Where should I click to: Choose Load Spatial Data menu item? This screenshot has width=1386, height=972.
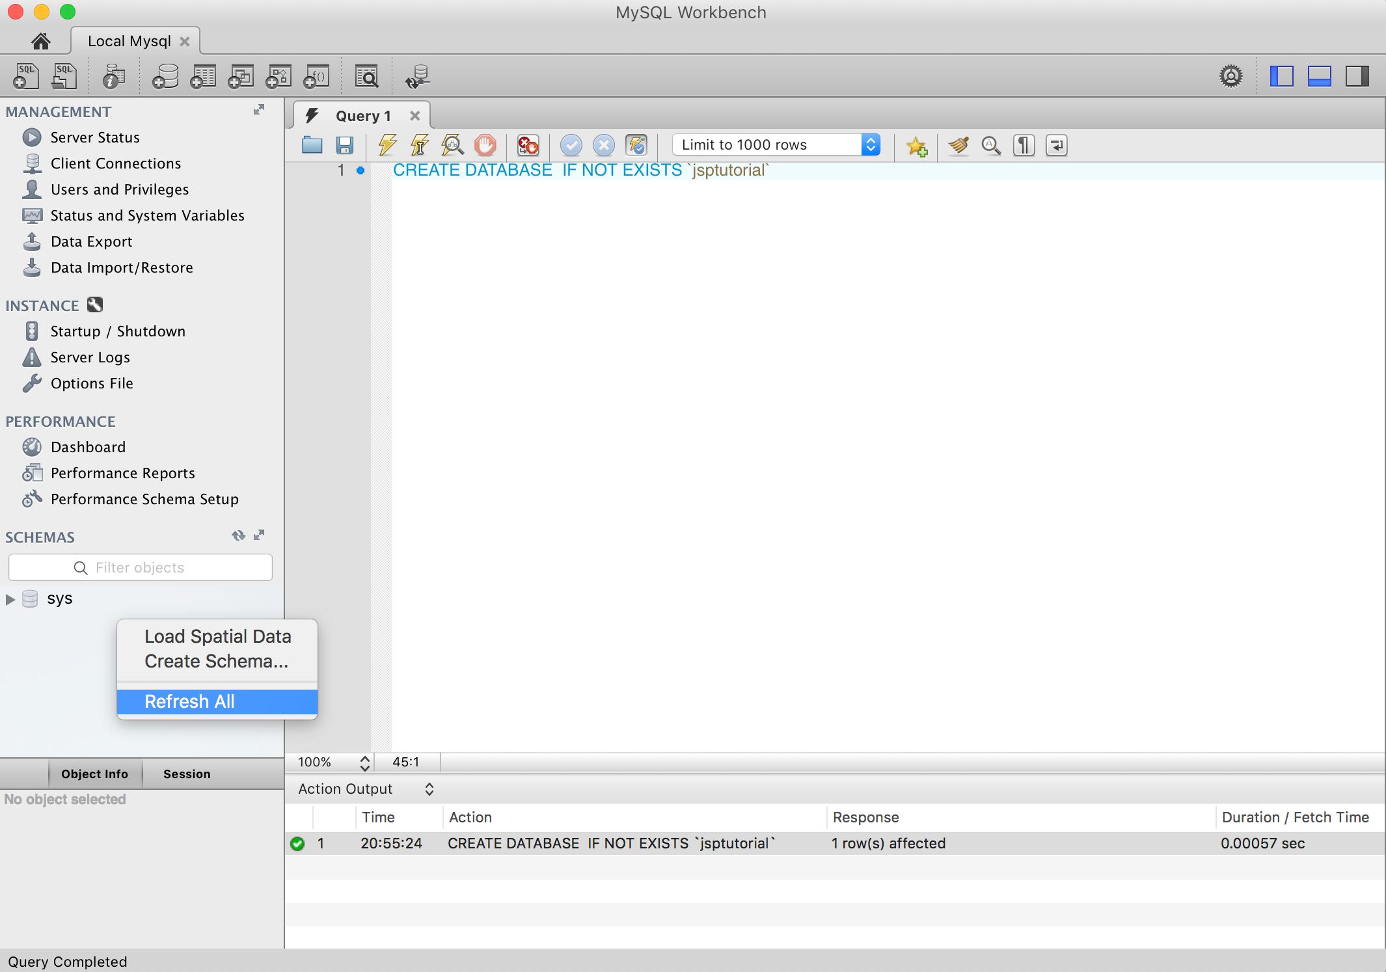(217, 636)
